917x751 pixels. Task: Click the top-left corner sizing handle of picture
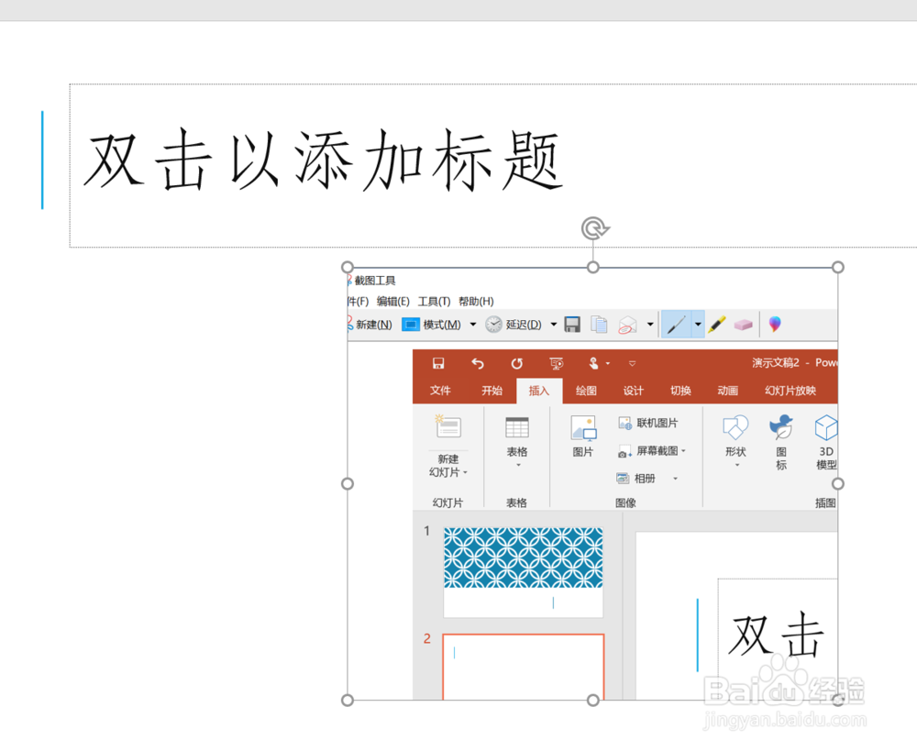pyautogui.click(x=348, y=267)
